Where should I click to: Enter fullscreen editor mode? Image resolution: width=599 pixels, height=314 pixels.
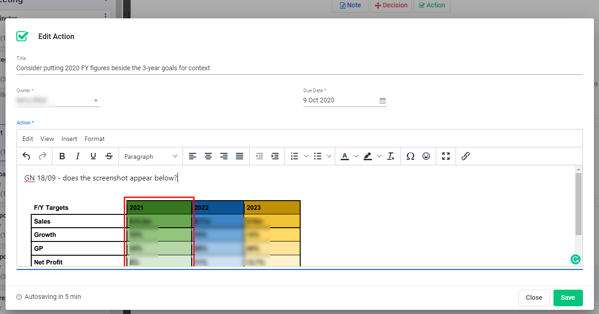(445, 157)
